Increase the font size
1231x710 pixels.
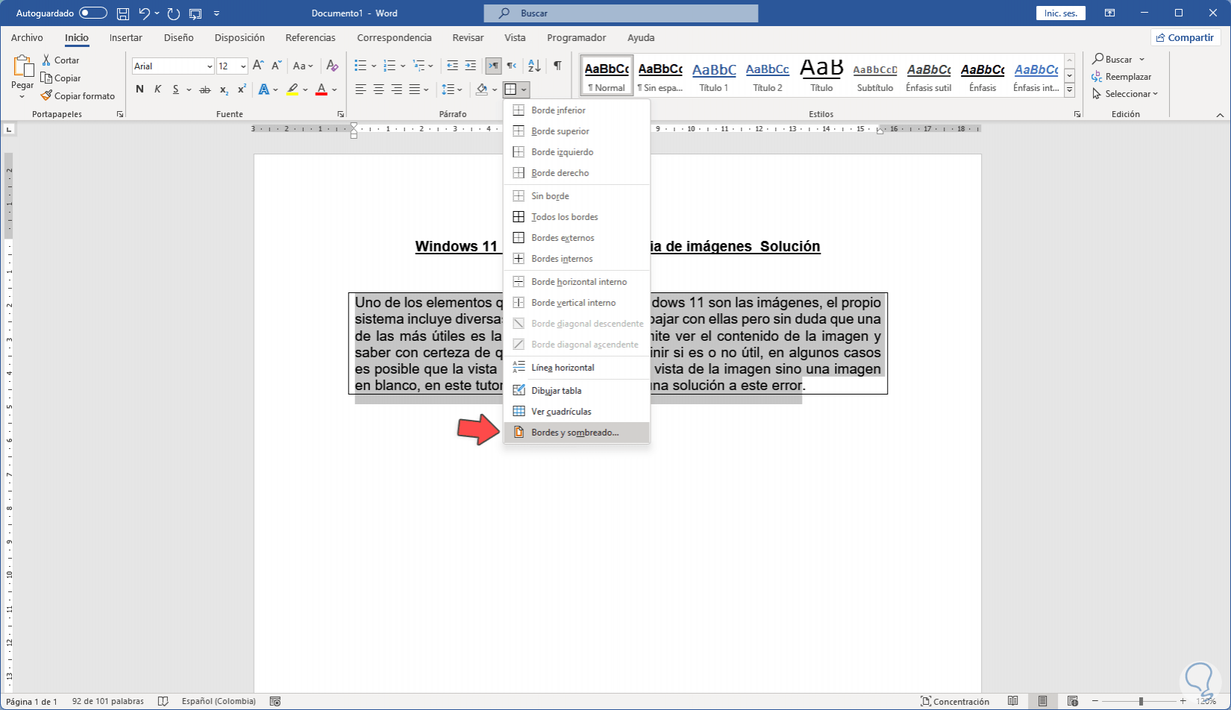pyautogui.click(x=258, y=66)
